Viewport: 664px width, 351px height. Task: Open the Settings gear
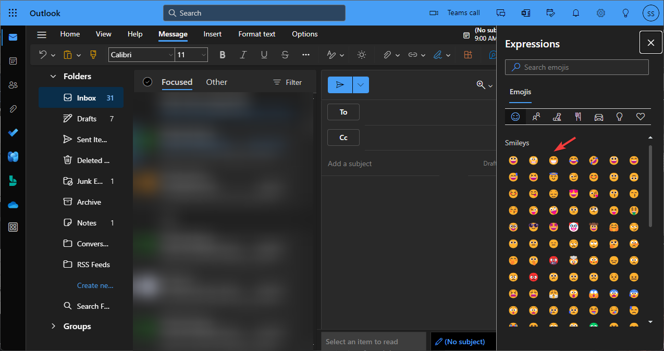pyautogui.click(x=601, y=13)
